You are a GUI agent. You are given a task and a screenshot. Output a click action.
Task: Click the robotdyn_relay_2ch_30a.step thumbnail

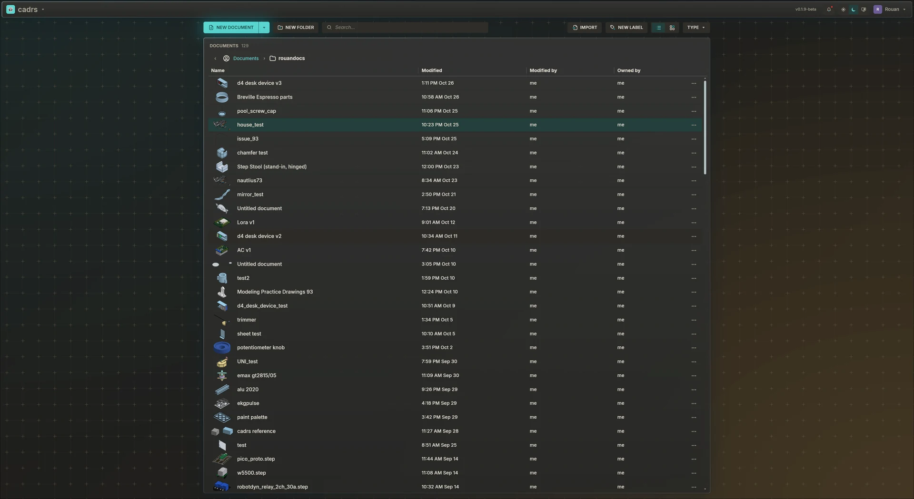(x=221, y=487)
